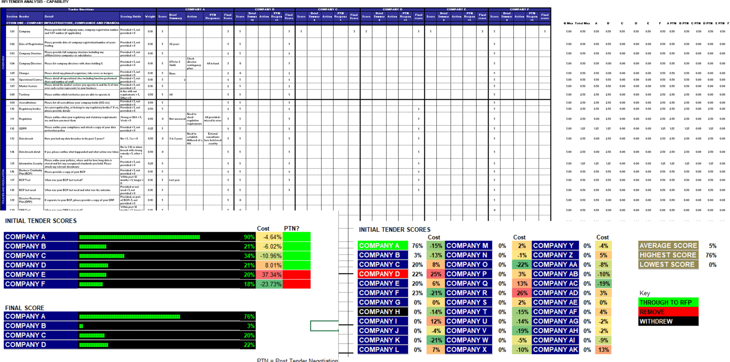Select the Data breach detail cell
Image resolution: width=730 pixels, height=362 pixels.
31,152
